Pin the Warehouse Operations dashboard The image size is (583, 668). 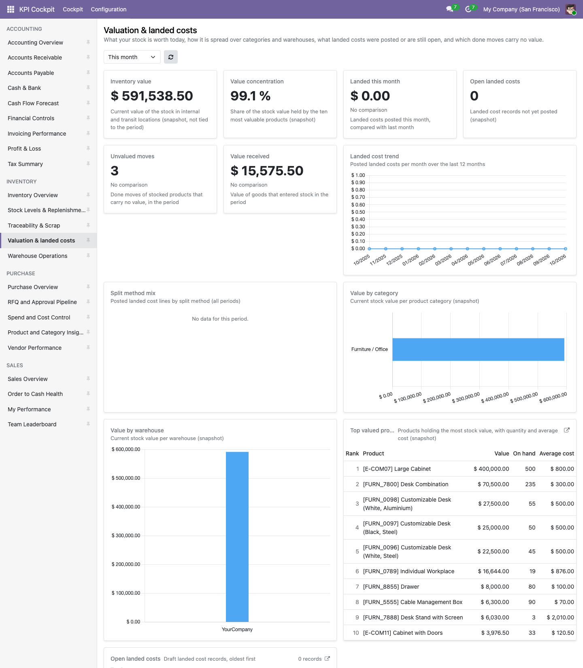pos(88,256)
